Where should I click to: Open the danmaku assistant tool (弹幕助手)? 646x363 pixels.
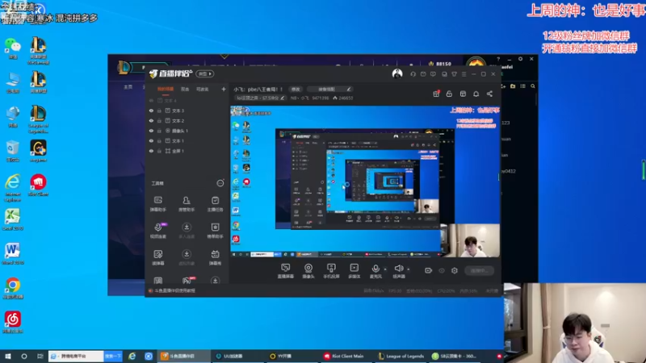pyautogui.click(x=158, y=204)
